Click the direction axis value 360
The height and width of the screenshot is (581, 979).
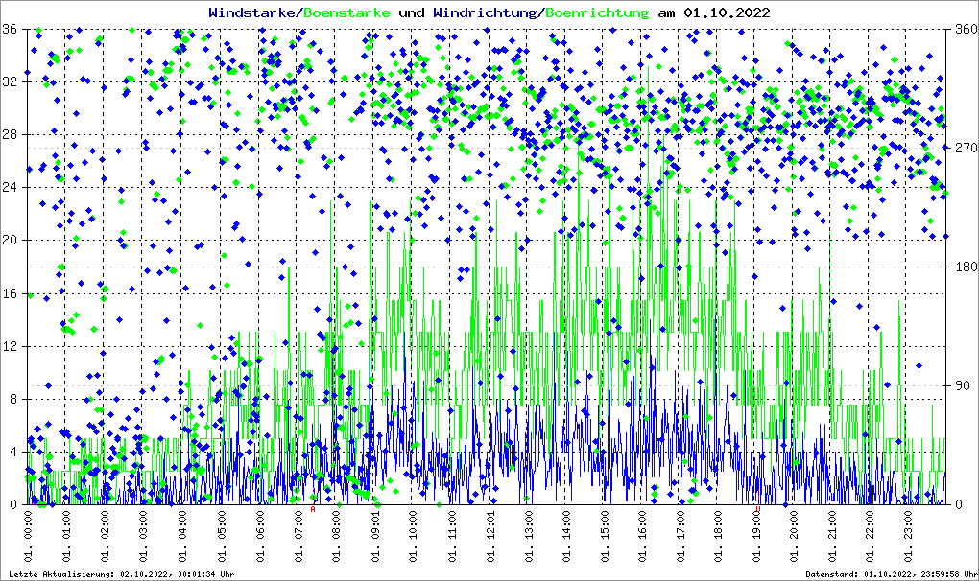[x=966, y=29]
